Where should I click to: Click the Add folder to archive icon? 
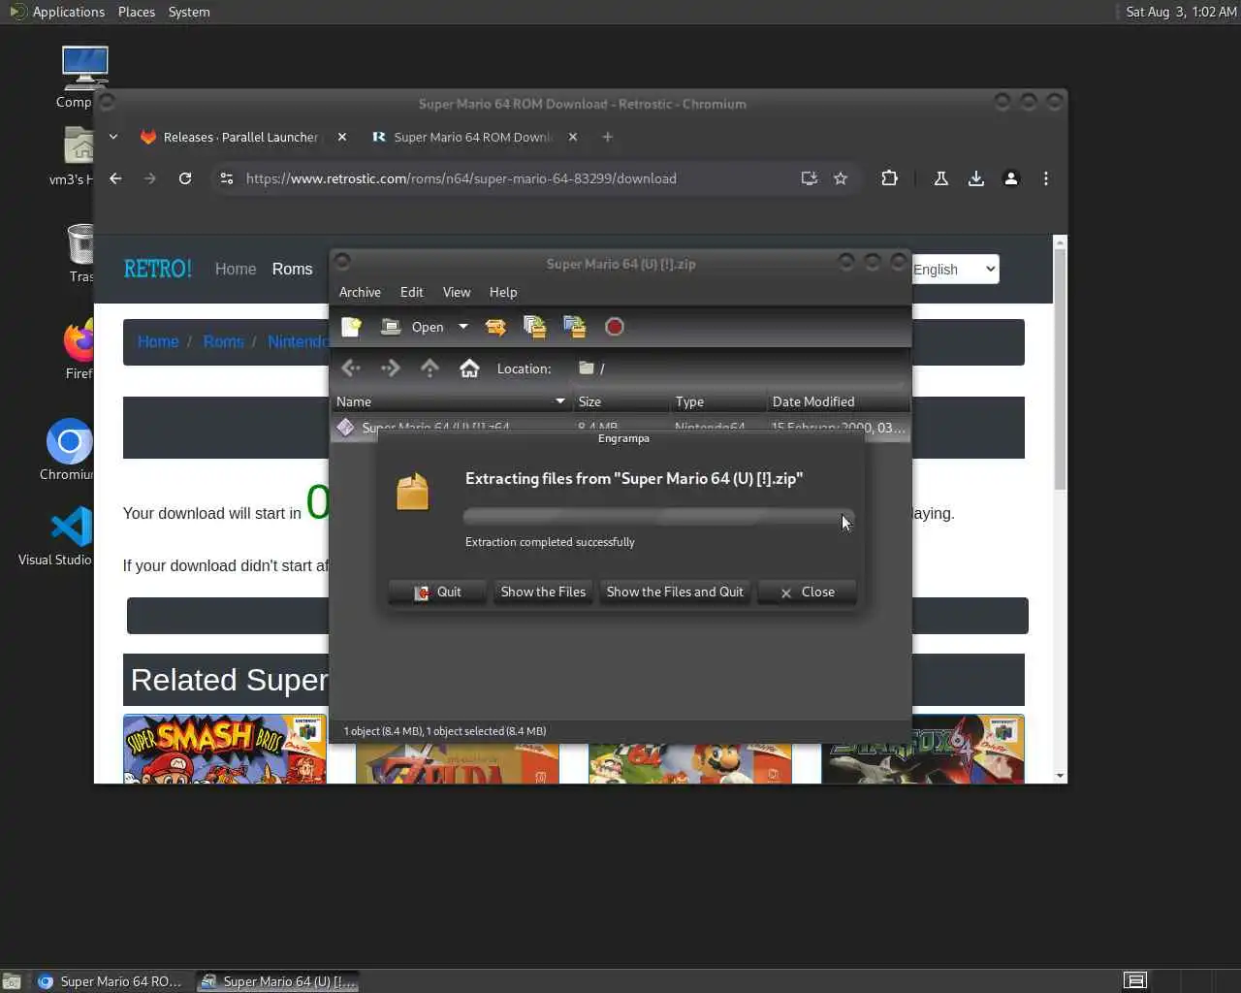click(x=575, y=327)
